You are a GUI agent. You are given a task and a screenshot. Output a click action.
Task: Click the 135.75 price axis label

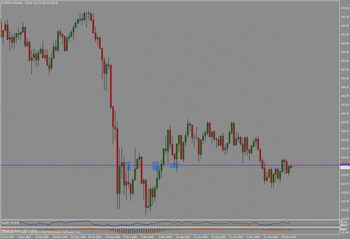pos(345,131)
